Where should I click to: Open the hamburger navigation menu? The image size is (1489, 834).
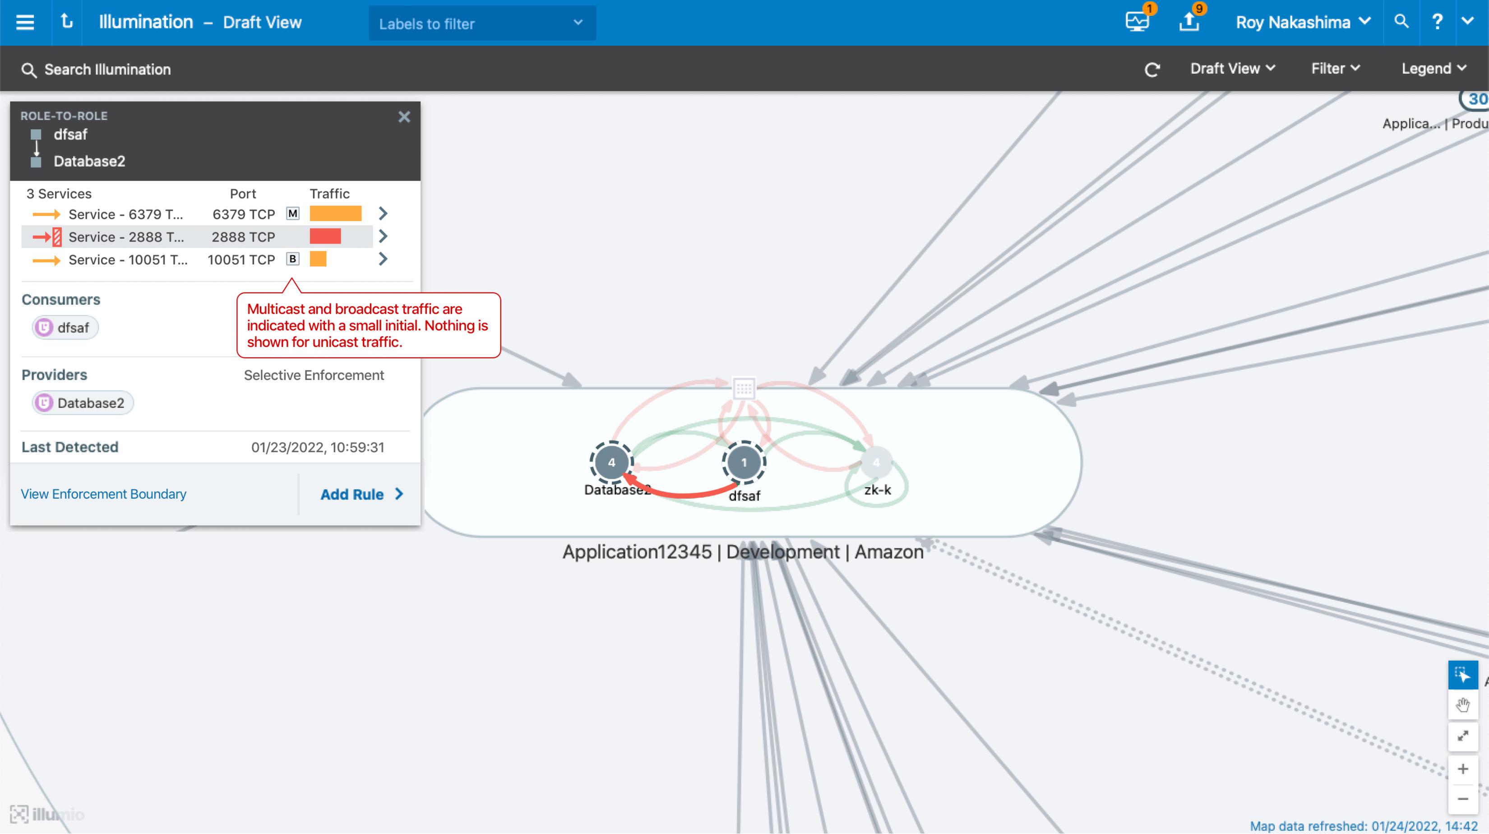point(25,23)
